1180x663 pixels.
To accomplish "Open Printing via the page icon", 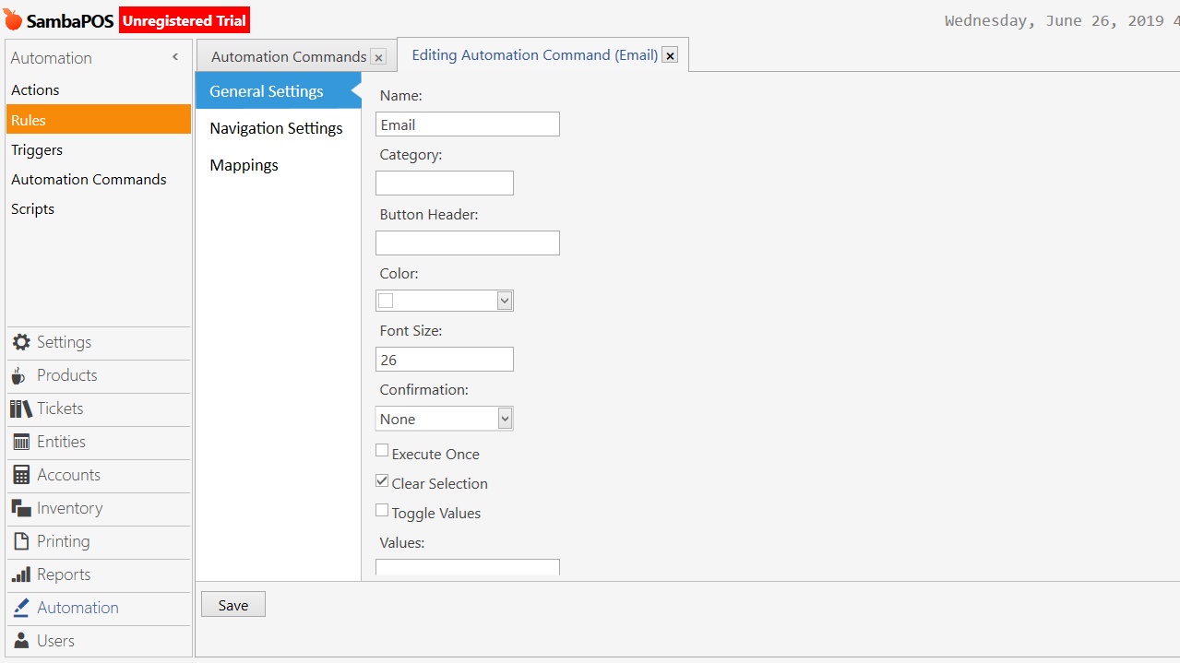I will point(20,541).
